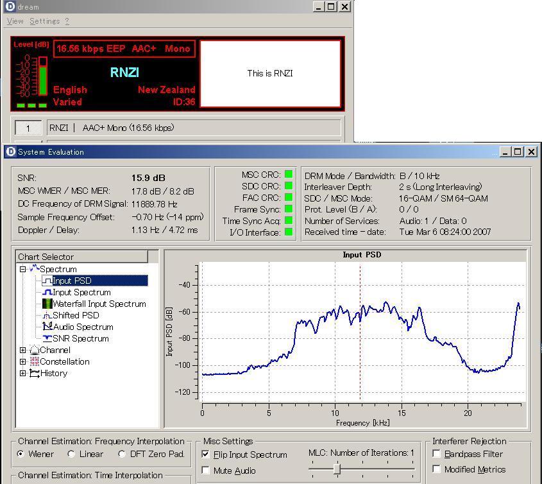This screenshot has width=542, height=484.
Task: Select service button 1 for RNZI
Action: tap(28, 128)
